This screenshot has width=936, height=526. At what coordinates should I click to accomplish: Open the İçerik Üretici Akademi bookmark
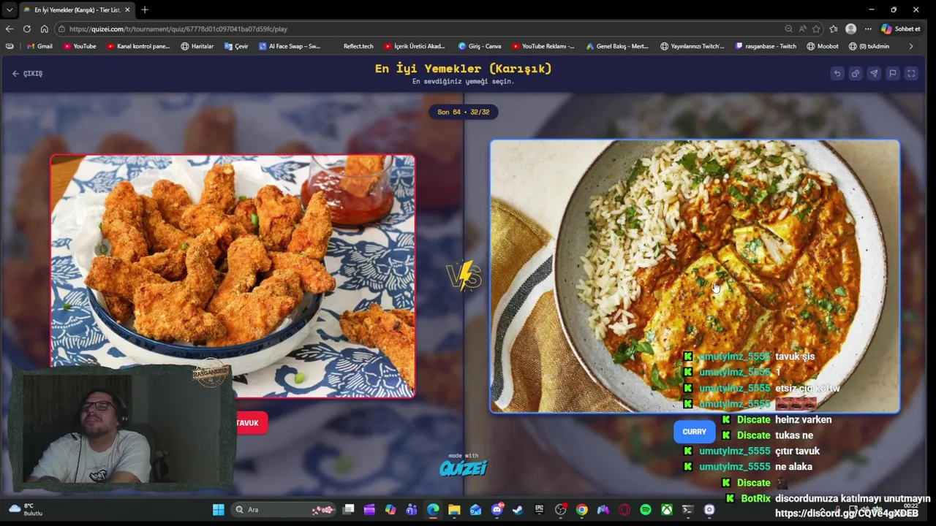(414, 46)
